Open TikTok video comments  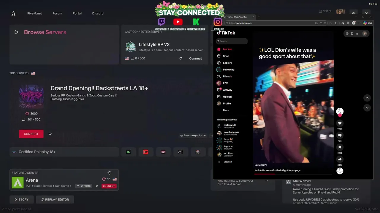340,135
